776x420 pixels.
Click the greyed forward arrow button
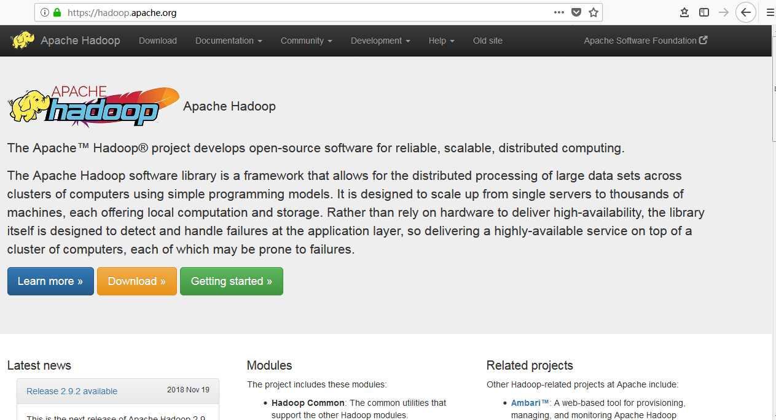coord(724,12)
